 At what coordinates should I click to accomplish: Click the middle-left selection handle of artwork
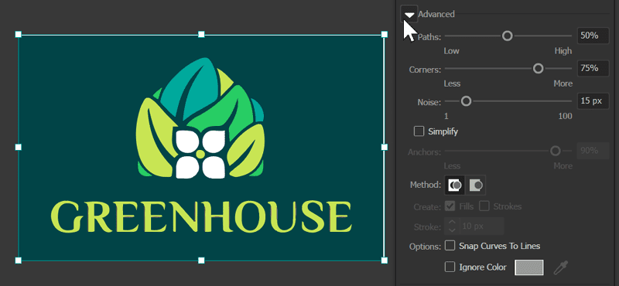pyautogui.click(x=18, y=147)
